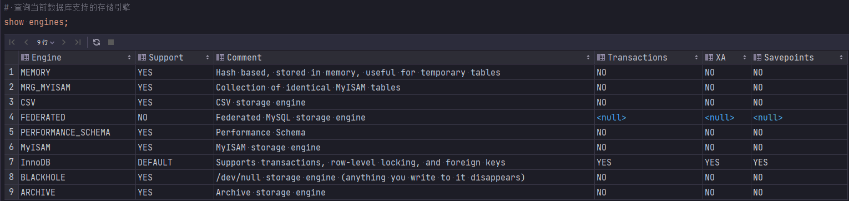
Task: Select the Engine column header
Action: pyautogui.click(x=77, y=58)
